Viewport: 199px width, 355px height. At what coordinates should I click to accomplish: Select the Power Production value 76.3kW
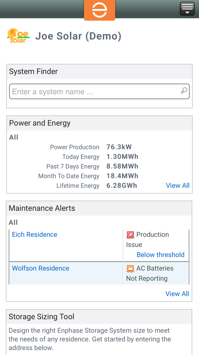pyautogui.click(x=119, y=147)
